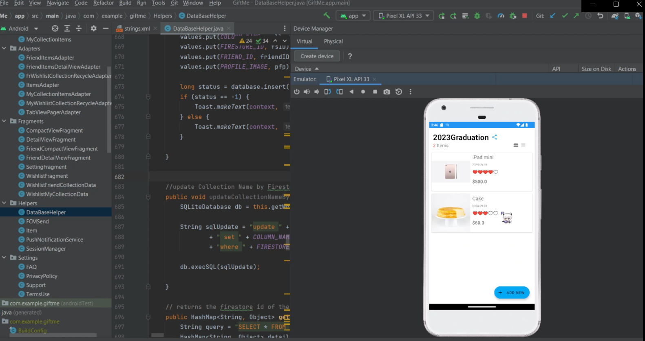This screenshot has width=645, height=341.
Task: Click emulator Home circle button
Action: click(x=363, y=92)
